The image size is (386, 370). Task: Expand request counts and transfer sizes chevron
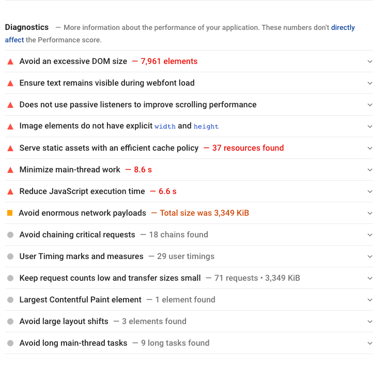(x=369, y=278)
